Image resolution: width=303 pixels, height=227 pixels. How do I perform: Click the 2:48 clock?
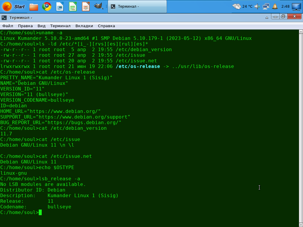point(286,7)
